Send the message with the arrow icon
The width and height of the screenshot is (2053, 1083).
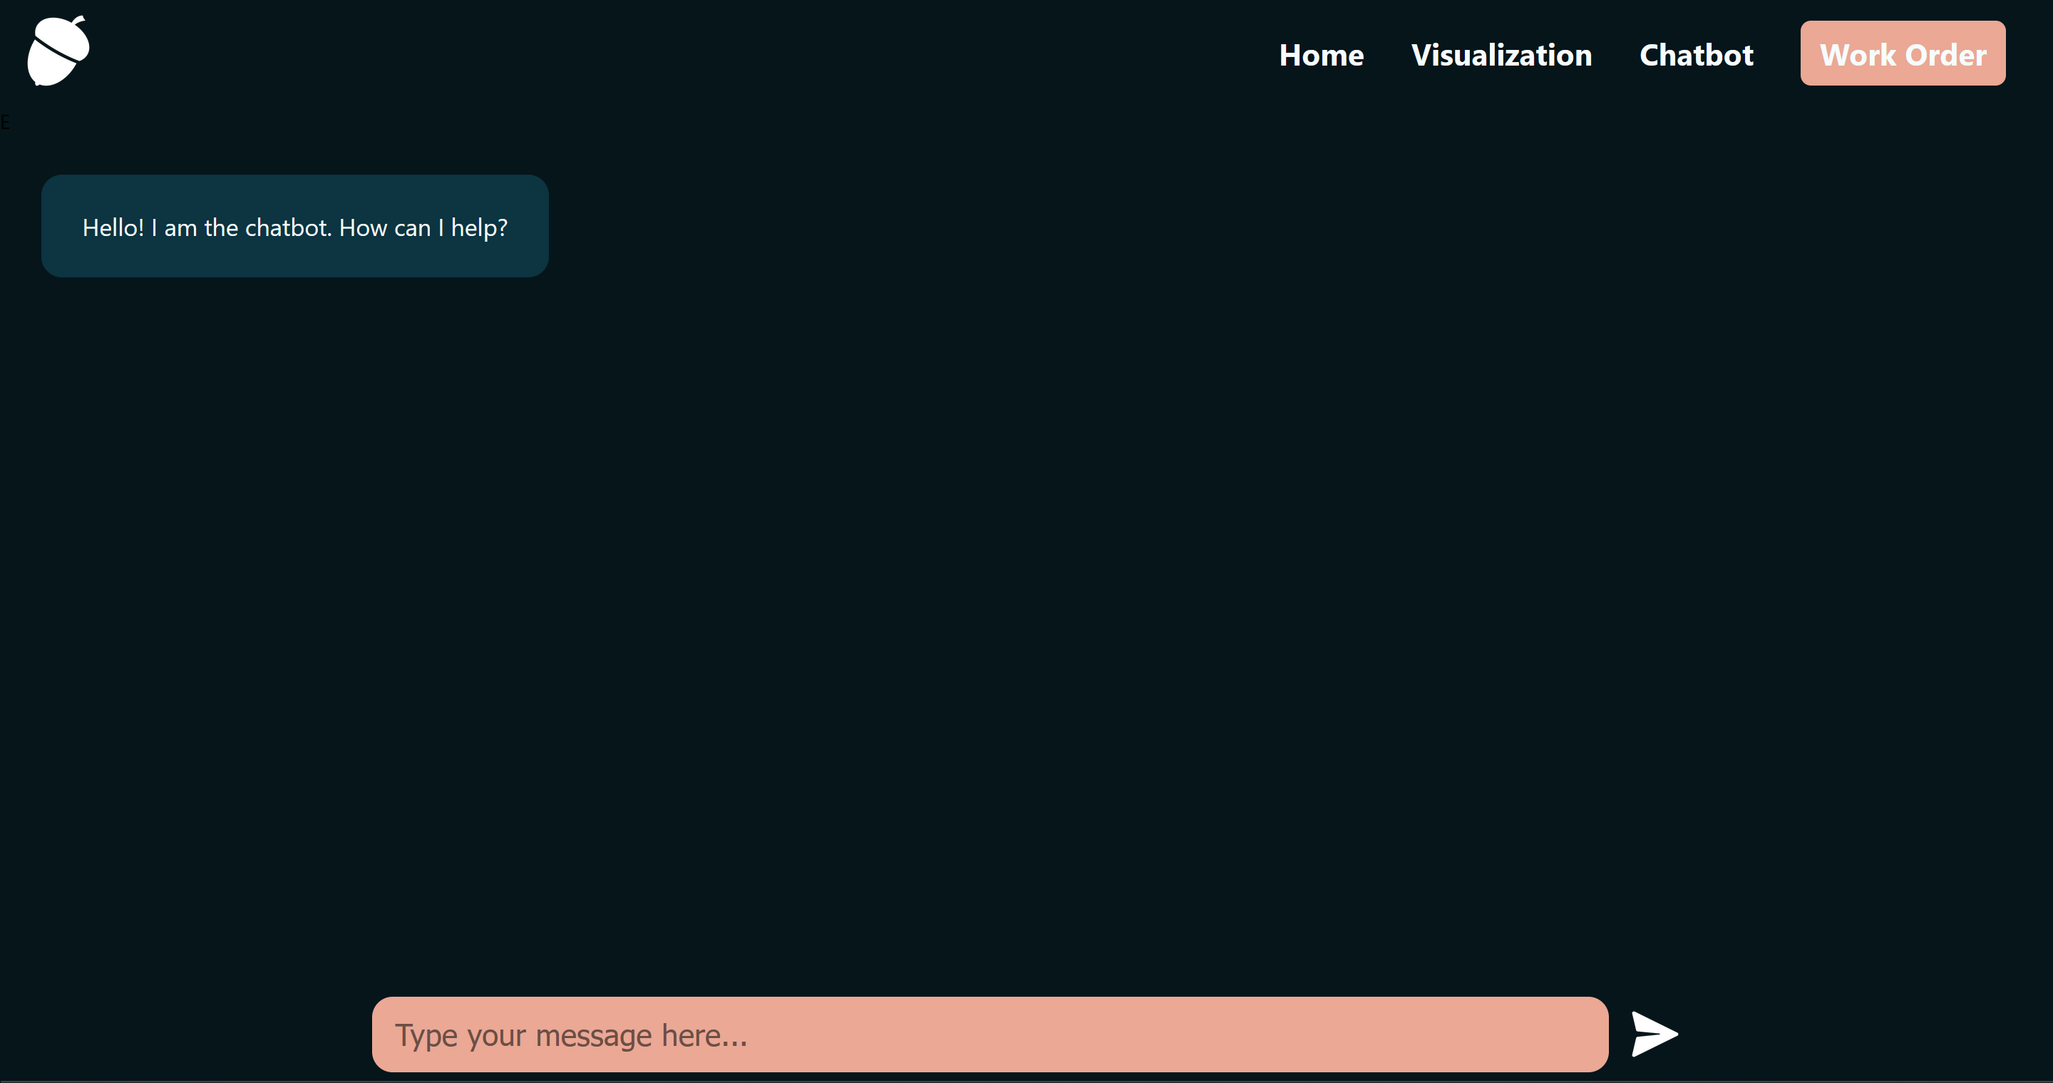click(1653, 1034)
